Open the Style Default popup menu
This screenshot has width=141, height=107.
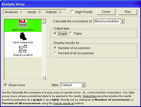point(73,85)
